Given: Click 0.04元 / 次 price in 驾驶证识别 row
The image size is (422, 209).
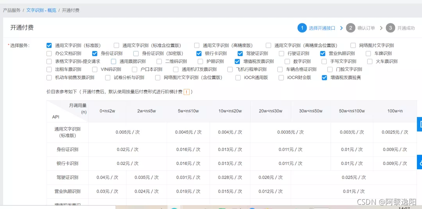Looking at the screenshot, I should (107, 177).
